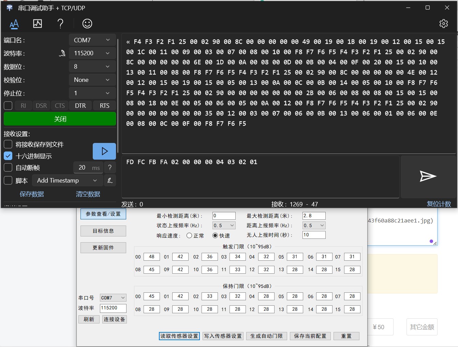Open the data bits dropdown showing 8
The image size is (458, 347).
point(92,67)
